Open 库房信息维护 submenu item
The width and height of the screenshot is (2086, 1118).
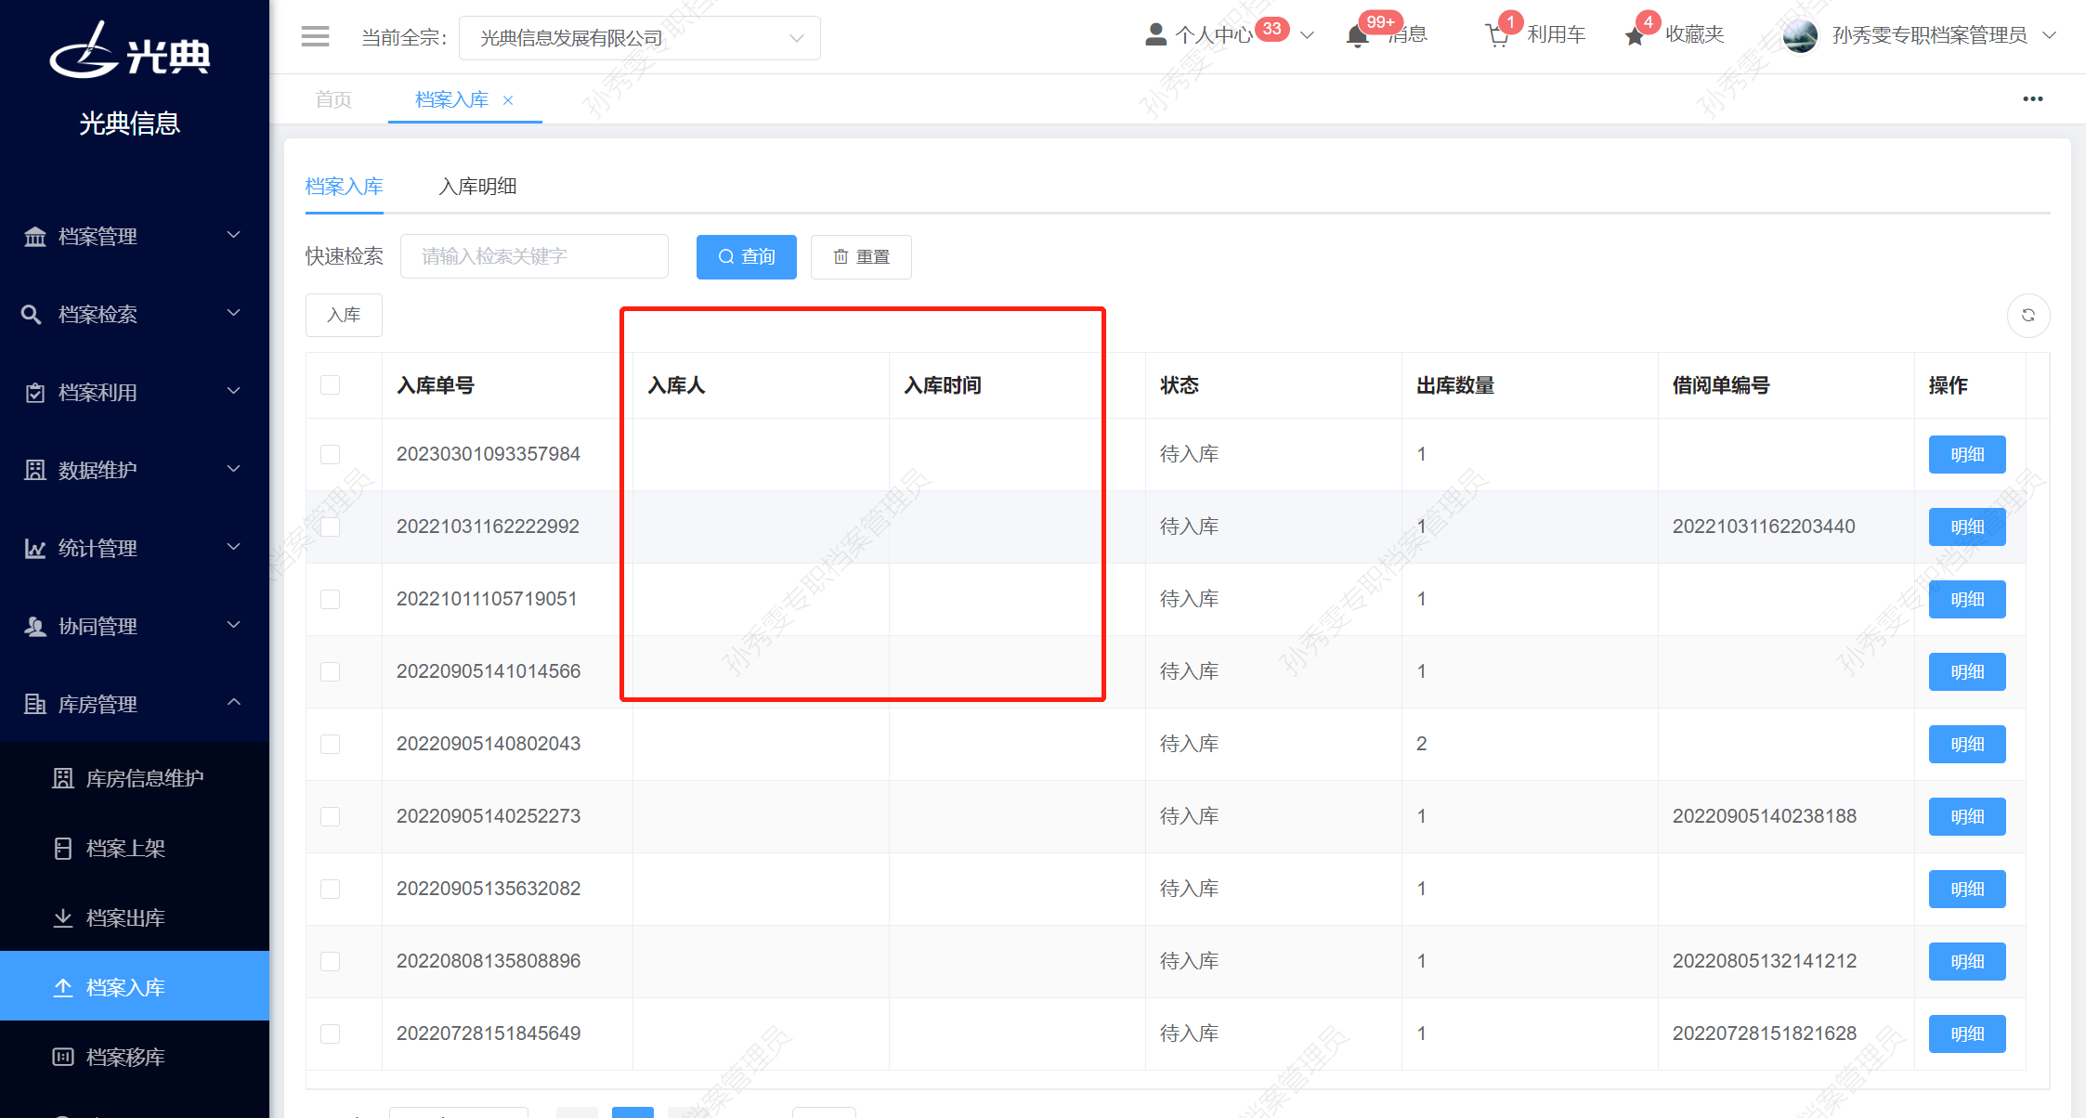coord(135,778)
